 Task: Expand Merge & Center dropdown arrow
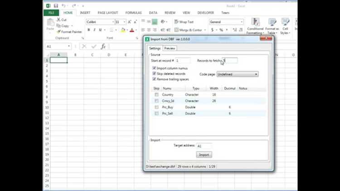[205, 30]
